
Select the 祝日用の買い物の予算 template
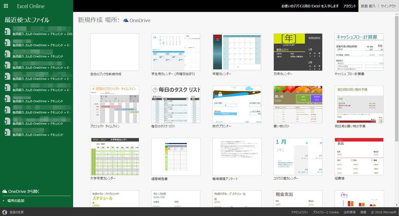click(x=359, y=105)
